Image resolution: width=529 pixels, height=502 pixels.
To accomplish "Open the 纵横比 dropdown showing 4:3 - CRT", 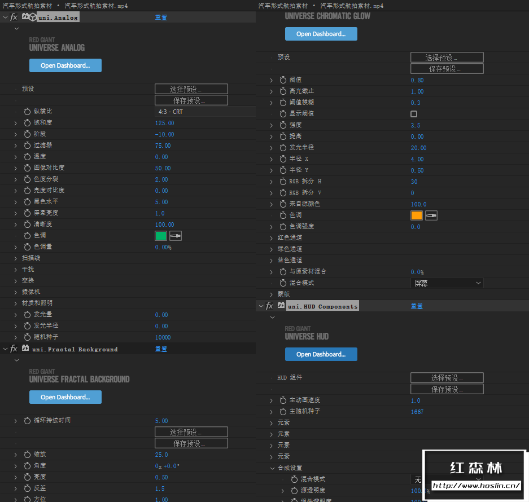I will point(205,112).
